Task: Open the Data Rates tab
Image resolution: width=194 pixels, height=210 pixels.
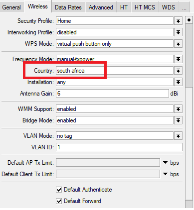Action: (68, 7)
